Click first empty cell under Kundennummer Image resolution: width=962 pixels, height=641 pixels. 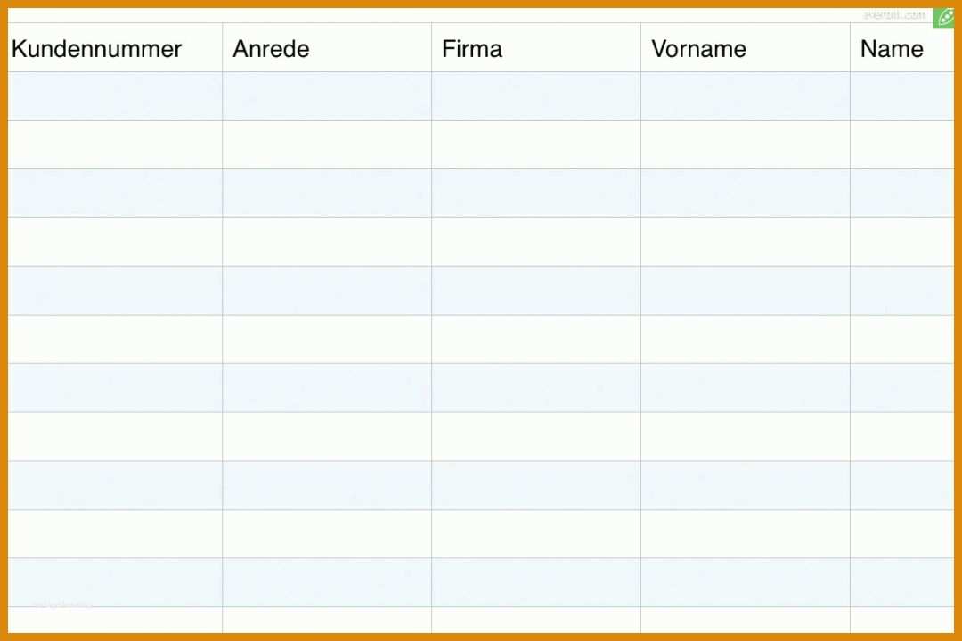[x=115, y=96]
